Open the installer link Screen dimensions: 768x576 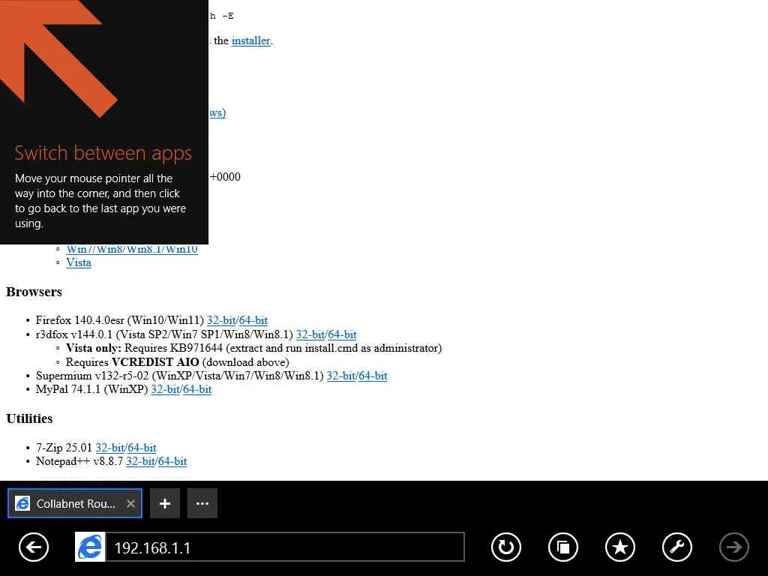(x=250, y=40)
